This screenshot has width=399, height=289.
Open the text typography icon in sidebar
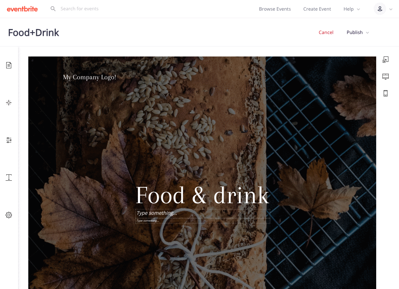coord(9,178)
